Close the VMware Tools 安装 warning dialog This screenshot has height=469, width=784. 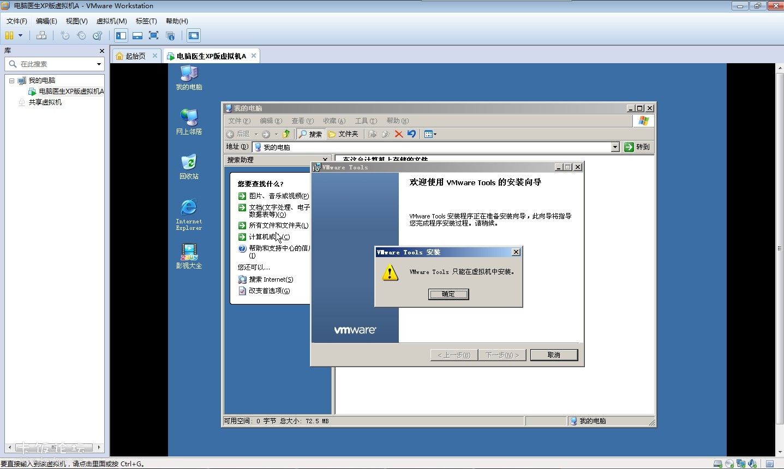(516, 252)
